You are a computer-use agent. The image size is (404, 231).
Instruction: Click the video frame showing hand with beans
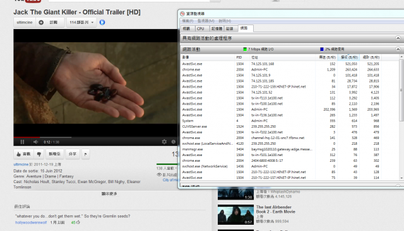point(95,82)
